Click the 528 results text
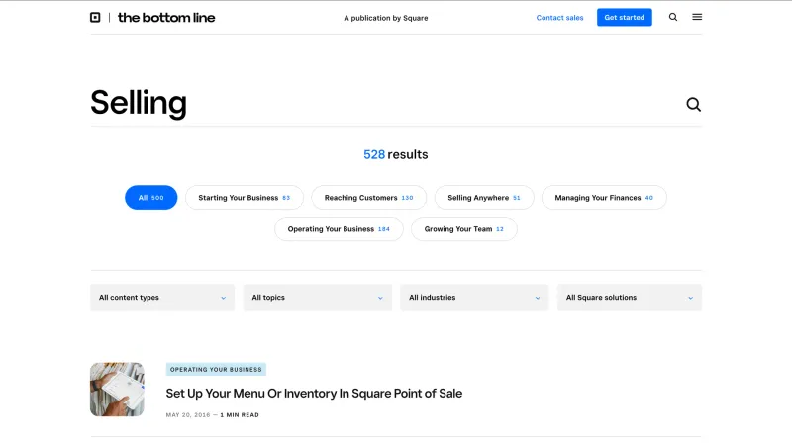Image resolution: width=792 pixels, height=445 pixels. click(395, 154)
